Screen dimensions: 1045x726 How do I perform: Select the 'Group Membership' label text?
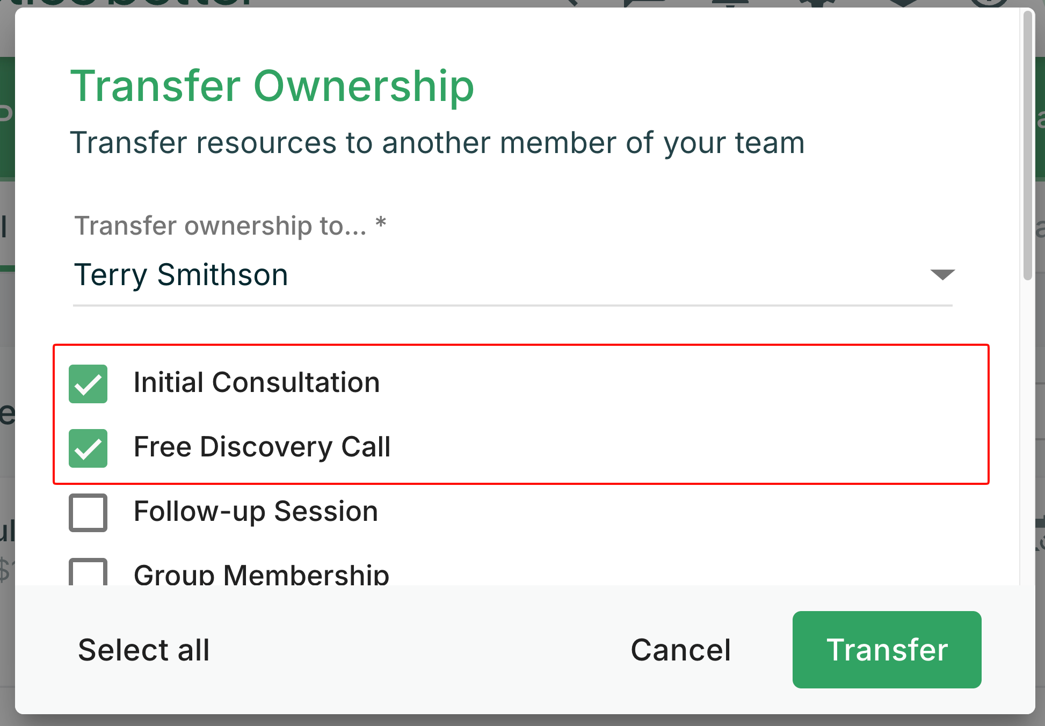coord(261,575)
